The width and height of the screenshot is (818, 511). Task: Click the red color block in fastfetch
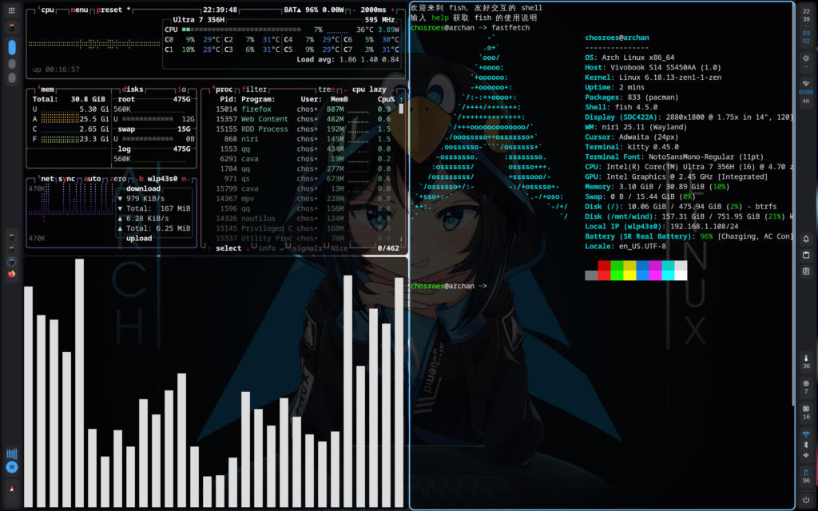point(604,265)
